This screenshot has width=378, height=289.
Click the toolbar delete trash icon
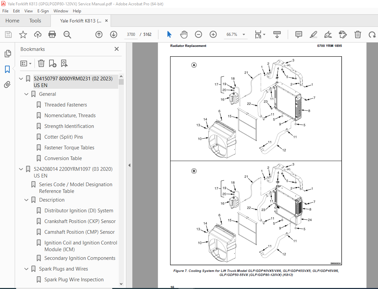pos(358,34)
